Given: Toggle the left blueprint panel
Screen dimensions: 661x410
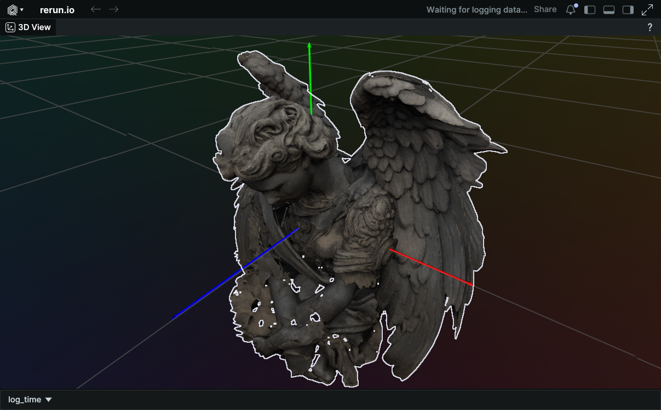Looking at the screenshot, I should [x=590, y=10].
